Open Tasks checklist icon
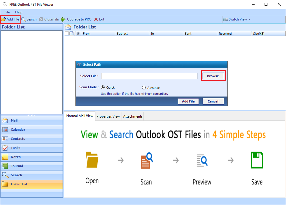This screenshot has width=286, height=205. [x=5, y=148]
